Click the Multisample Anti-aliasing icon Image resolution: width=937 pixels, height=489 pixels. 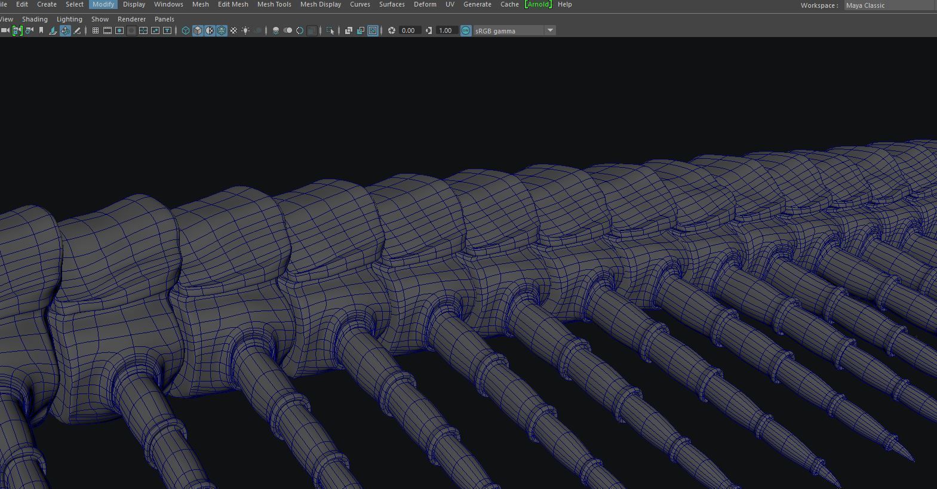pos(300,30)
